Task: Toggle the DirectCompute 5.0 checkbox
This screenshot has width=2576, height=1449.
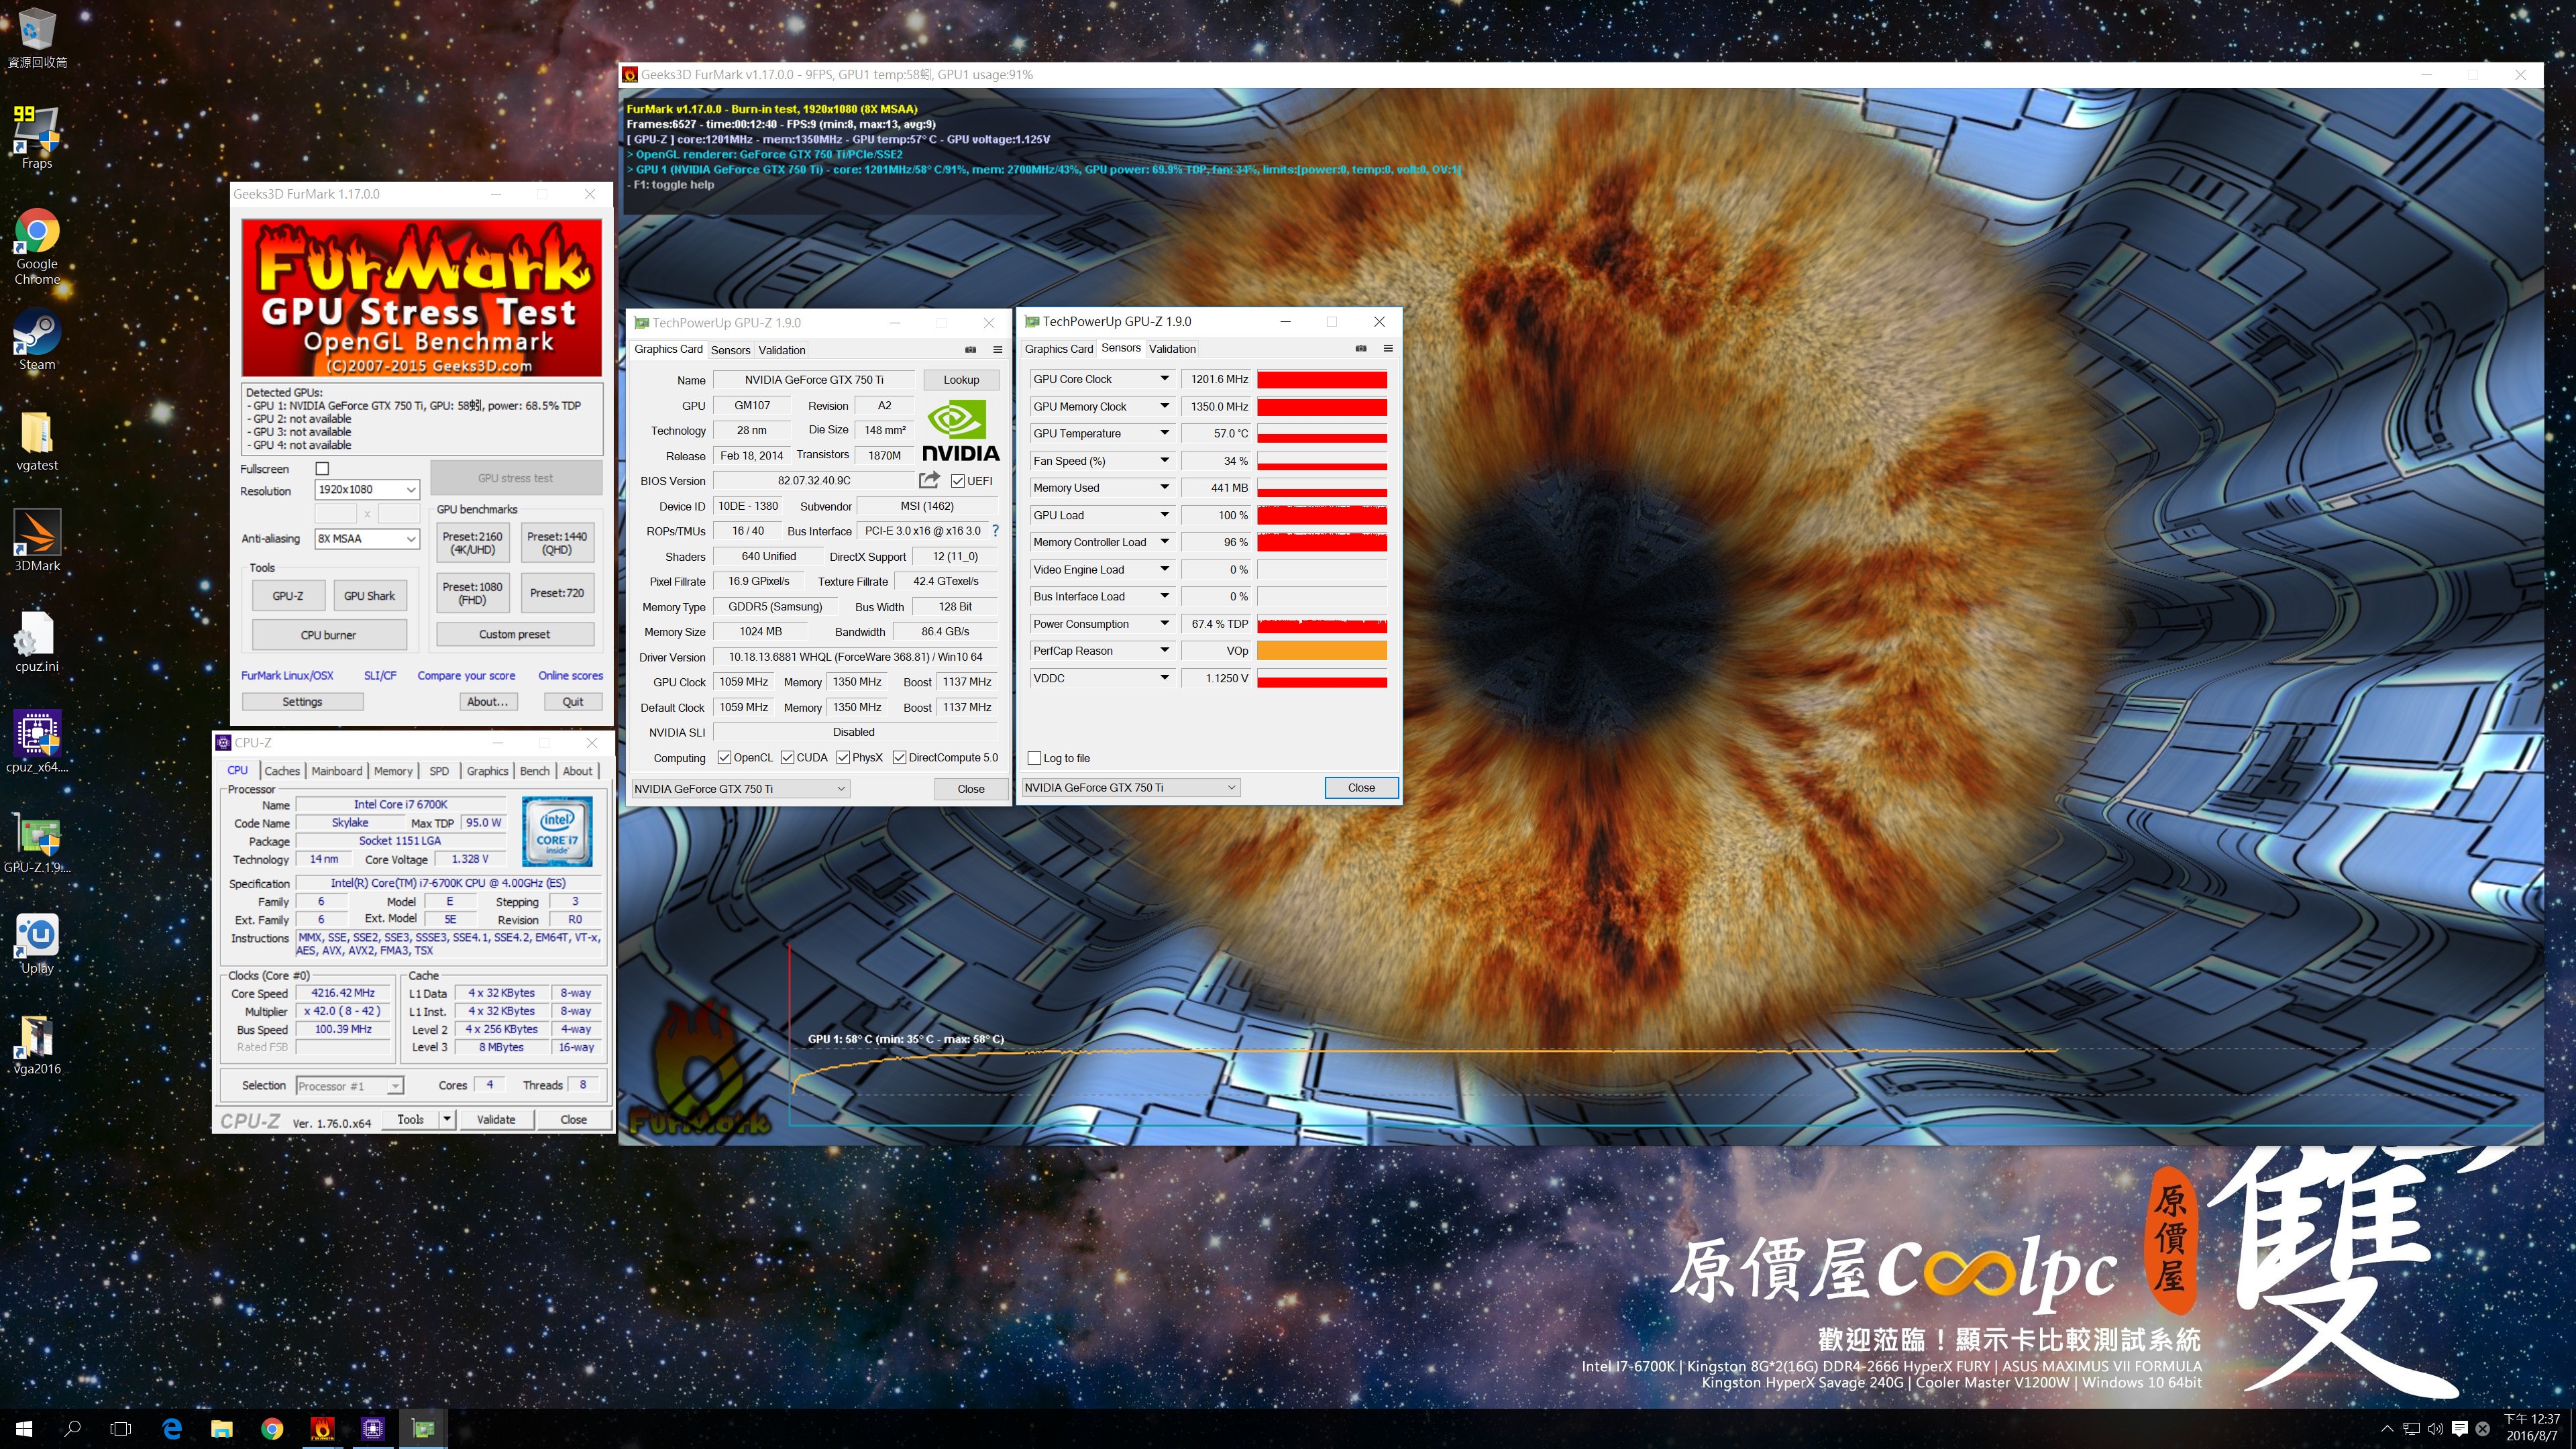Action: [899, 758]
